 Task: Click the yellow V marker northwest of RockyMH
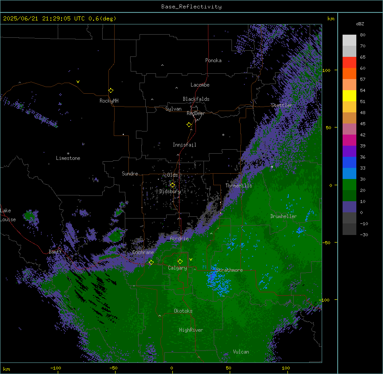point(78,82)
